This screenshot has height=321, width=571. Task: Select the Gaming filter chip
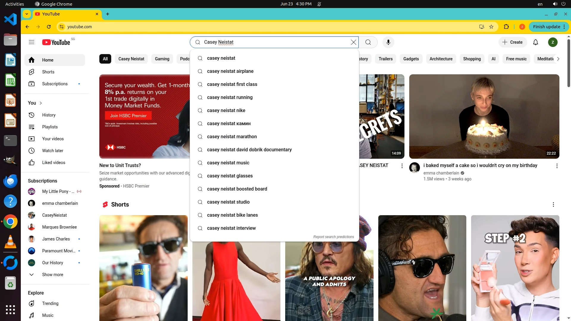tap(162, 59)
